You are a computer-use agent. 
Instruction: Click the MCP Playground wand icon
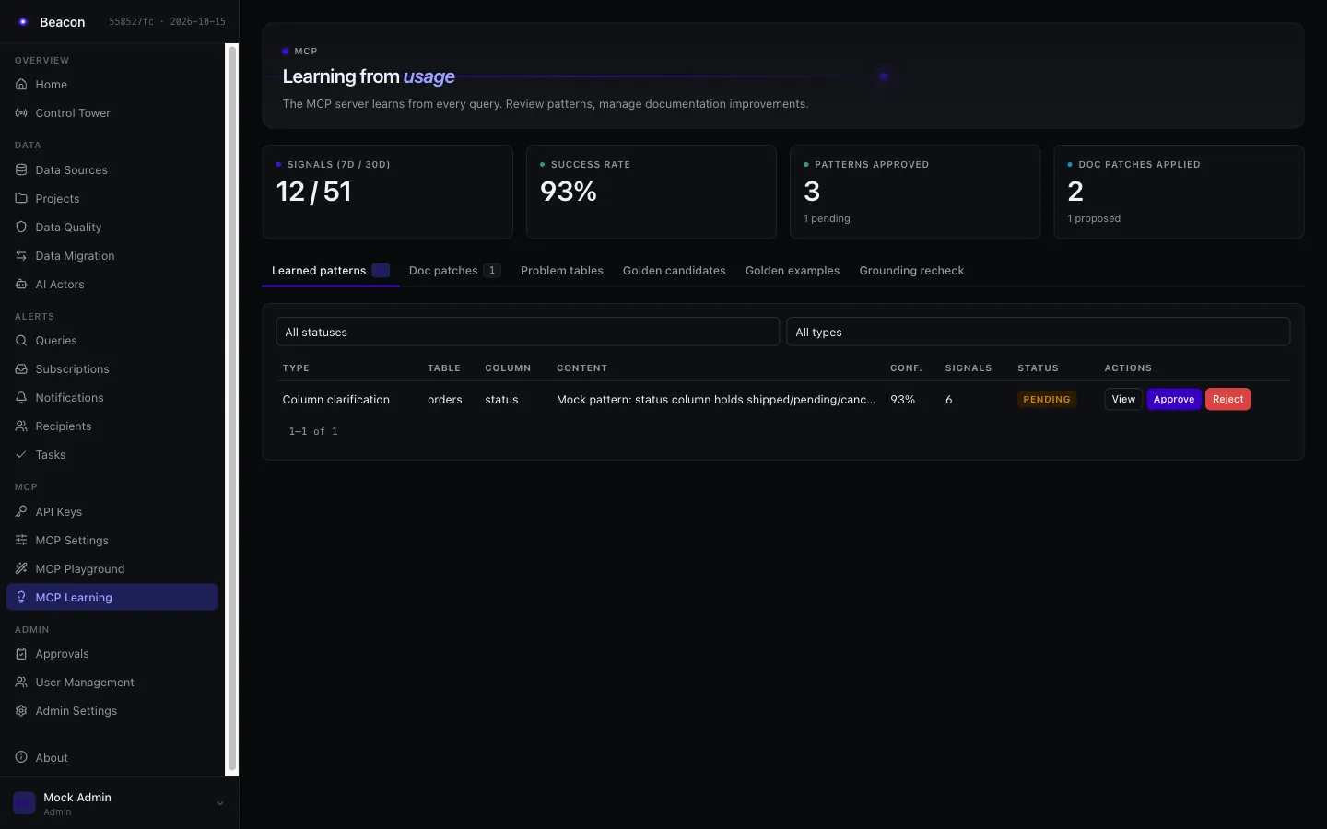coord(21,568)
